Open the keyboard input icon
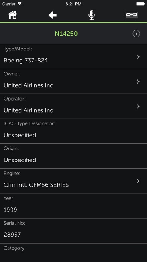Viewport: 147px width, 262px height. [x=131, y=15]
